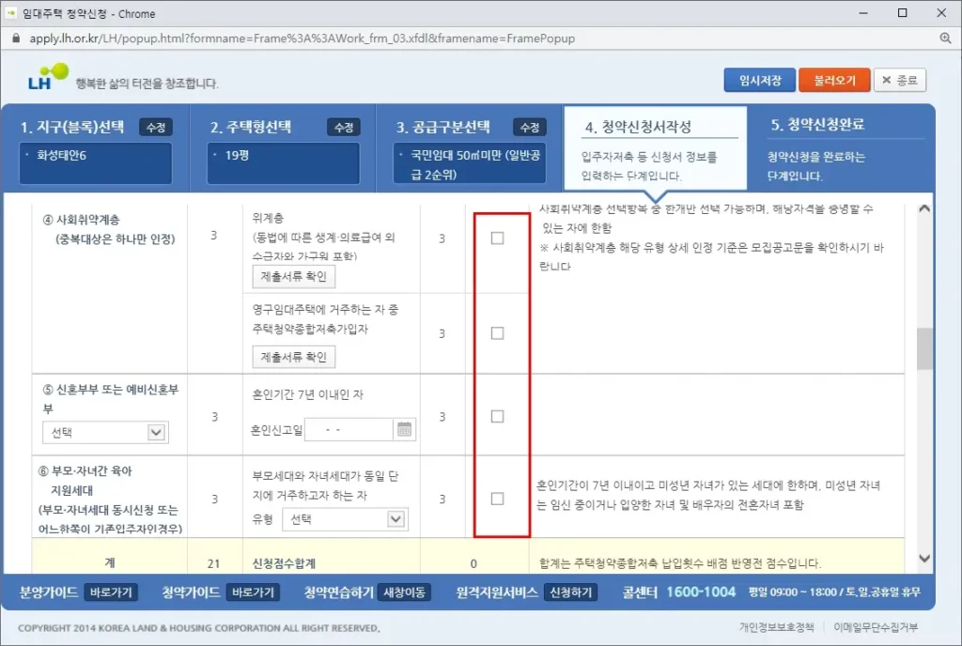Click the 화성태안6 selected block box
The height and width of the screenshot is (646, 962).
[x=96, y=163]
